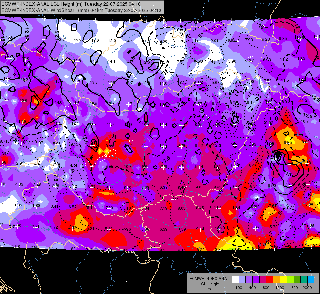Click the legend tick label '400'
This screenshot has height=294, width=320.
coord(252,288)
